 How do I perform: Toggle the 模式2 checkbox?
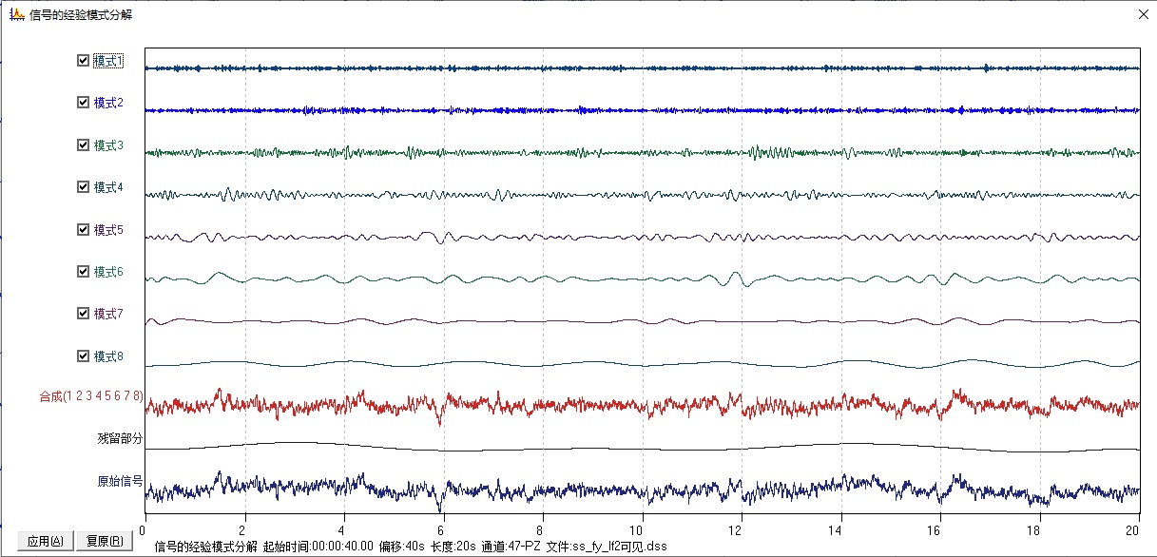pyautogui.click(x=84, y=103)
